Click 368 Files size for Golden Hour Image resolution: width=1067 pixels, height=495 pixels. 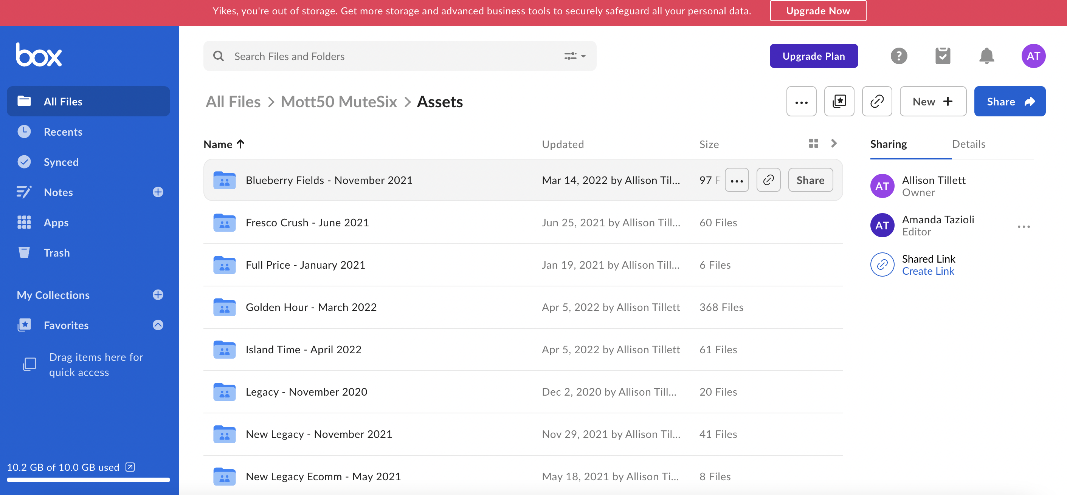point(721,307)
